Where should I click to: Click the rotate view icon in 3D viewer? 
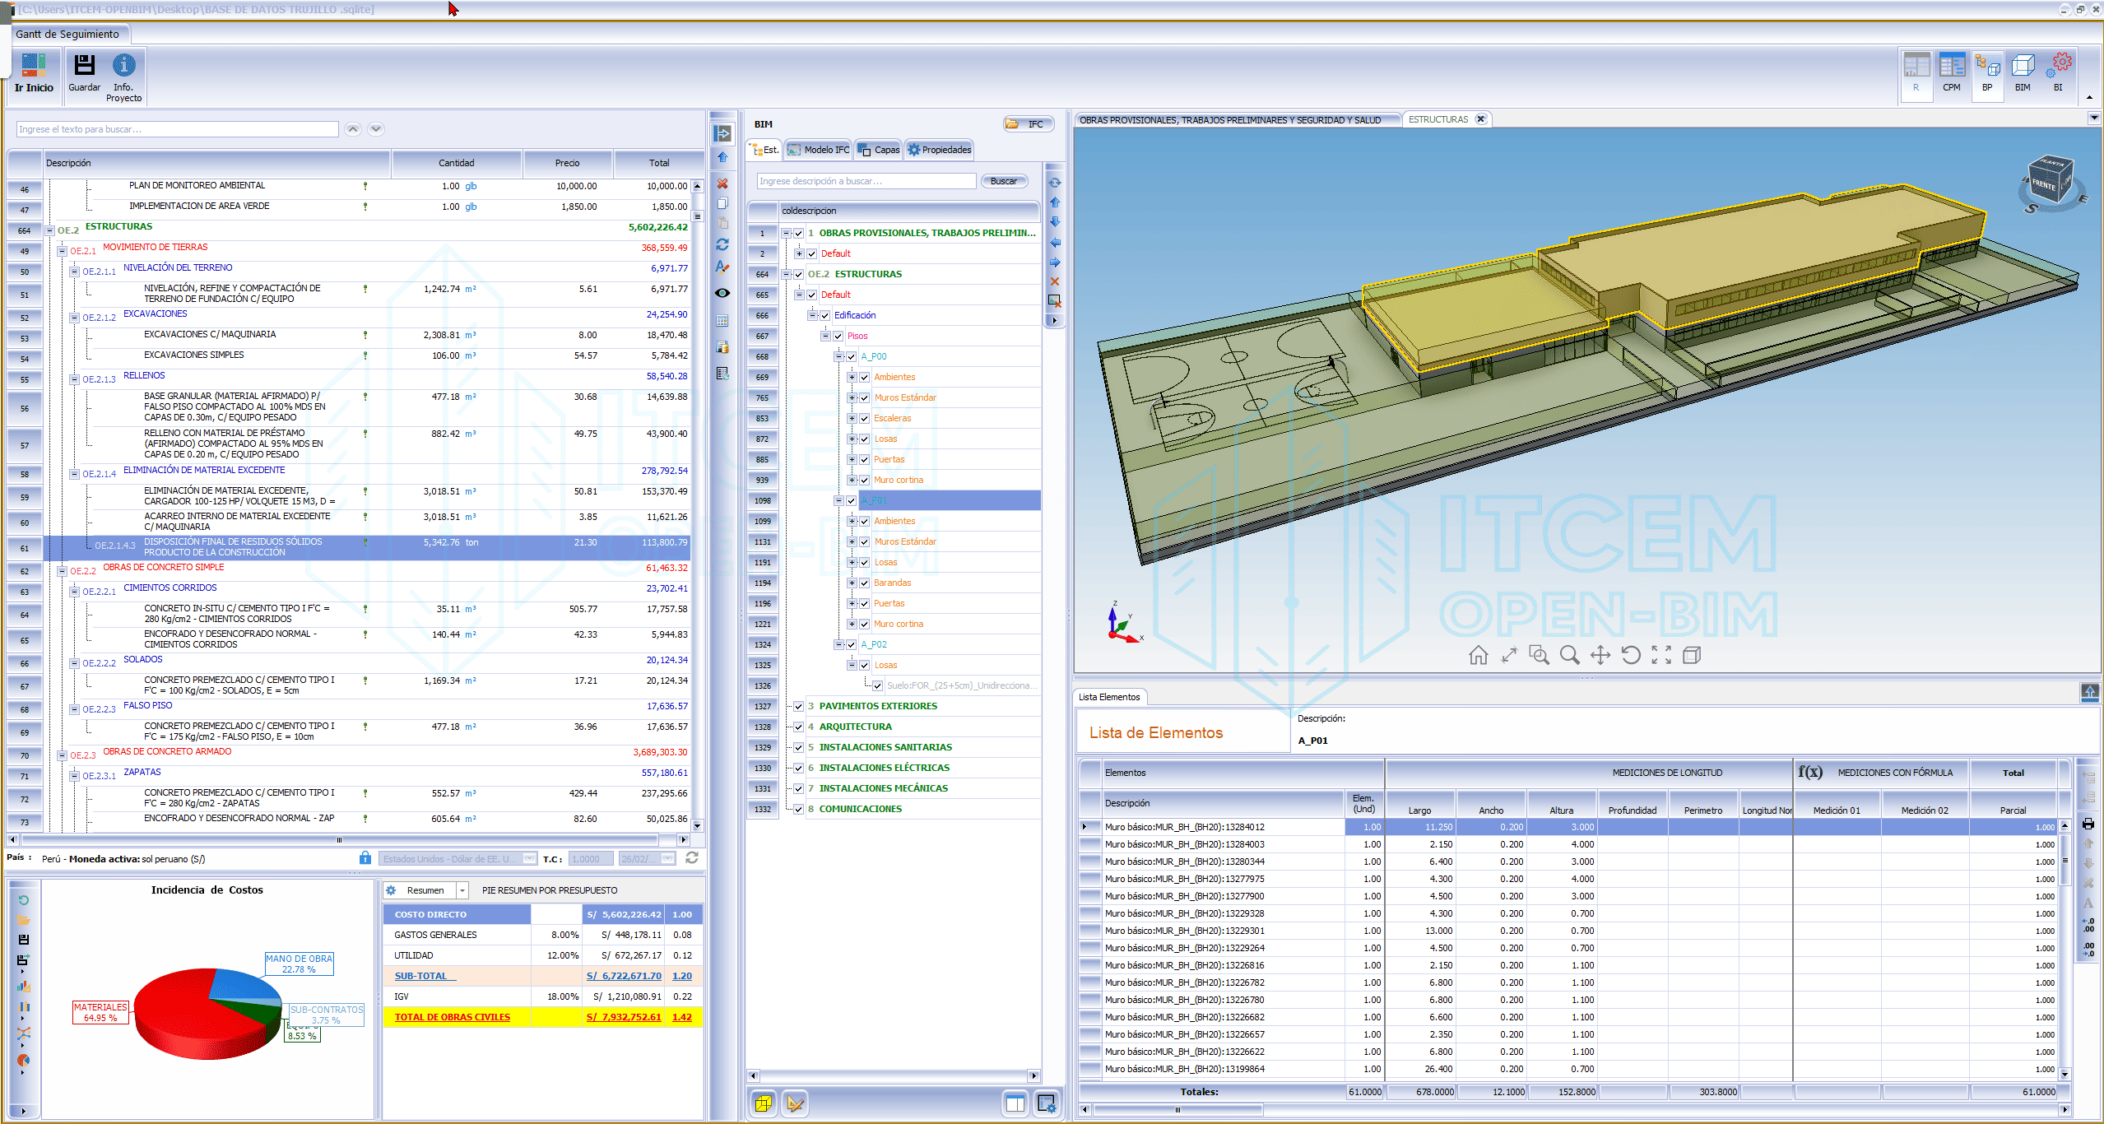point(1630,655)
